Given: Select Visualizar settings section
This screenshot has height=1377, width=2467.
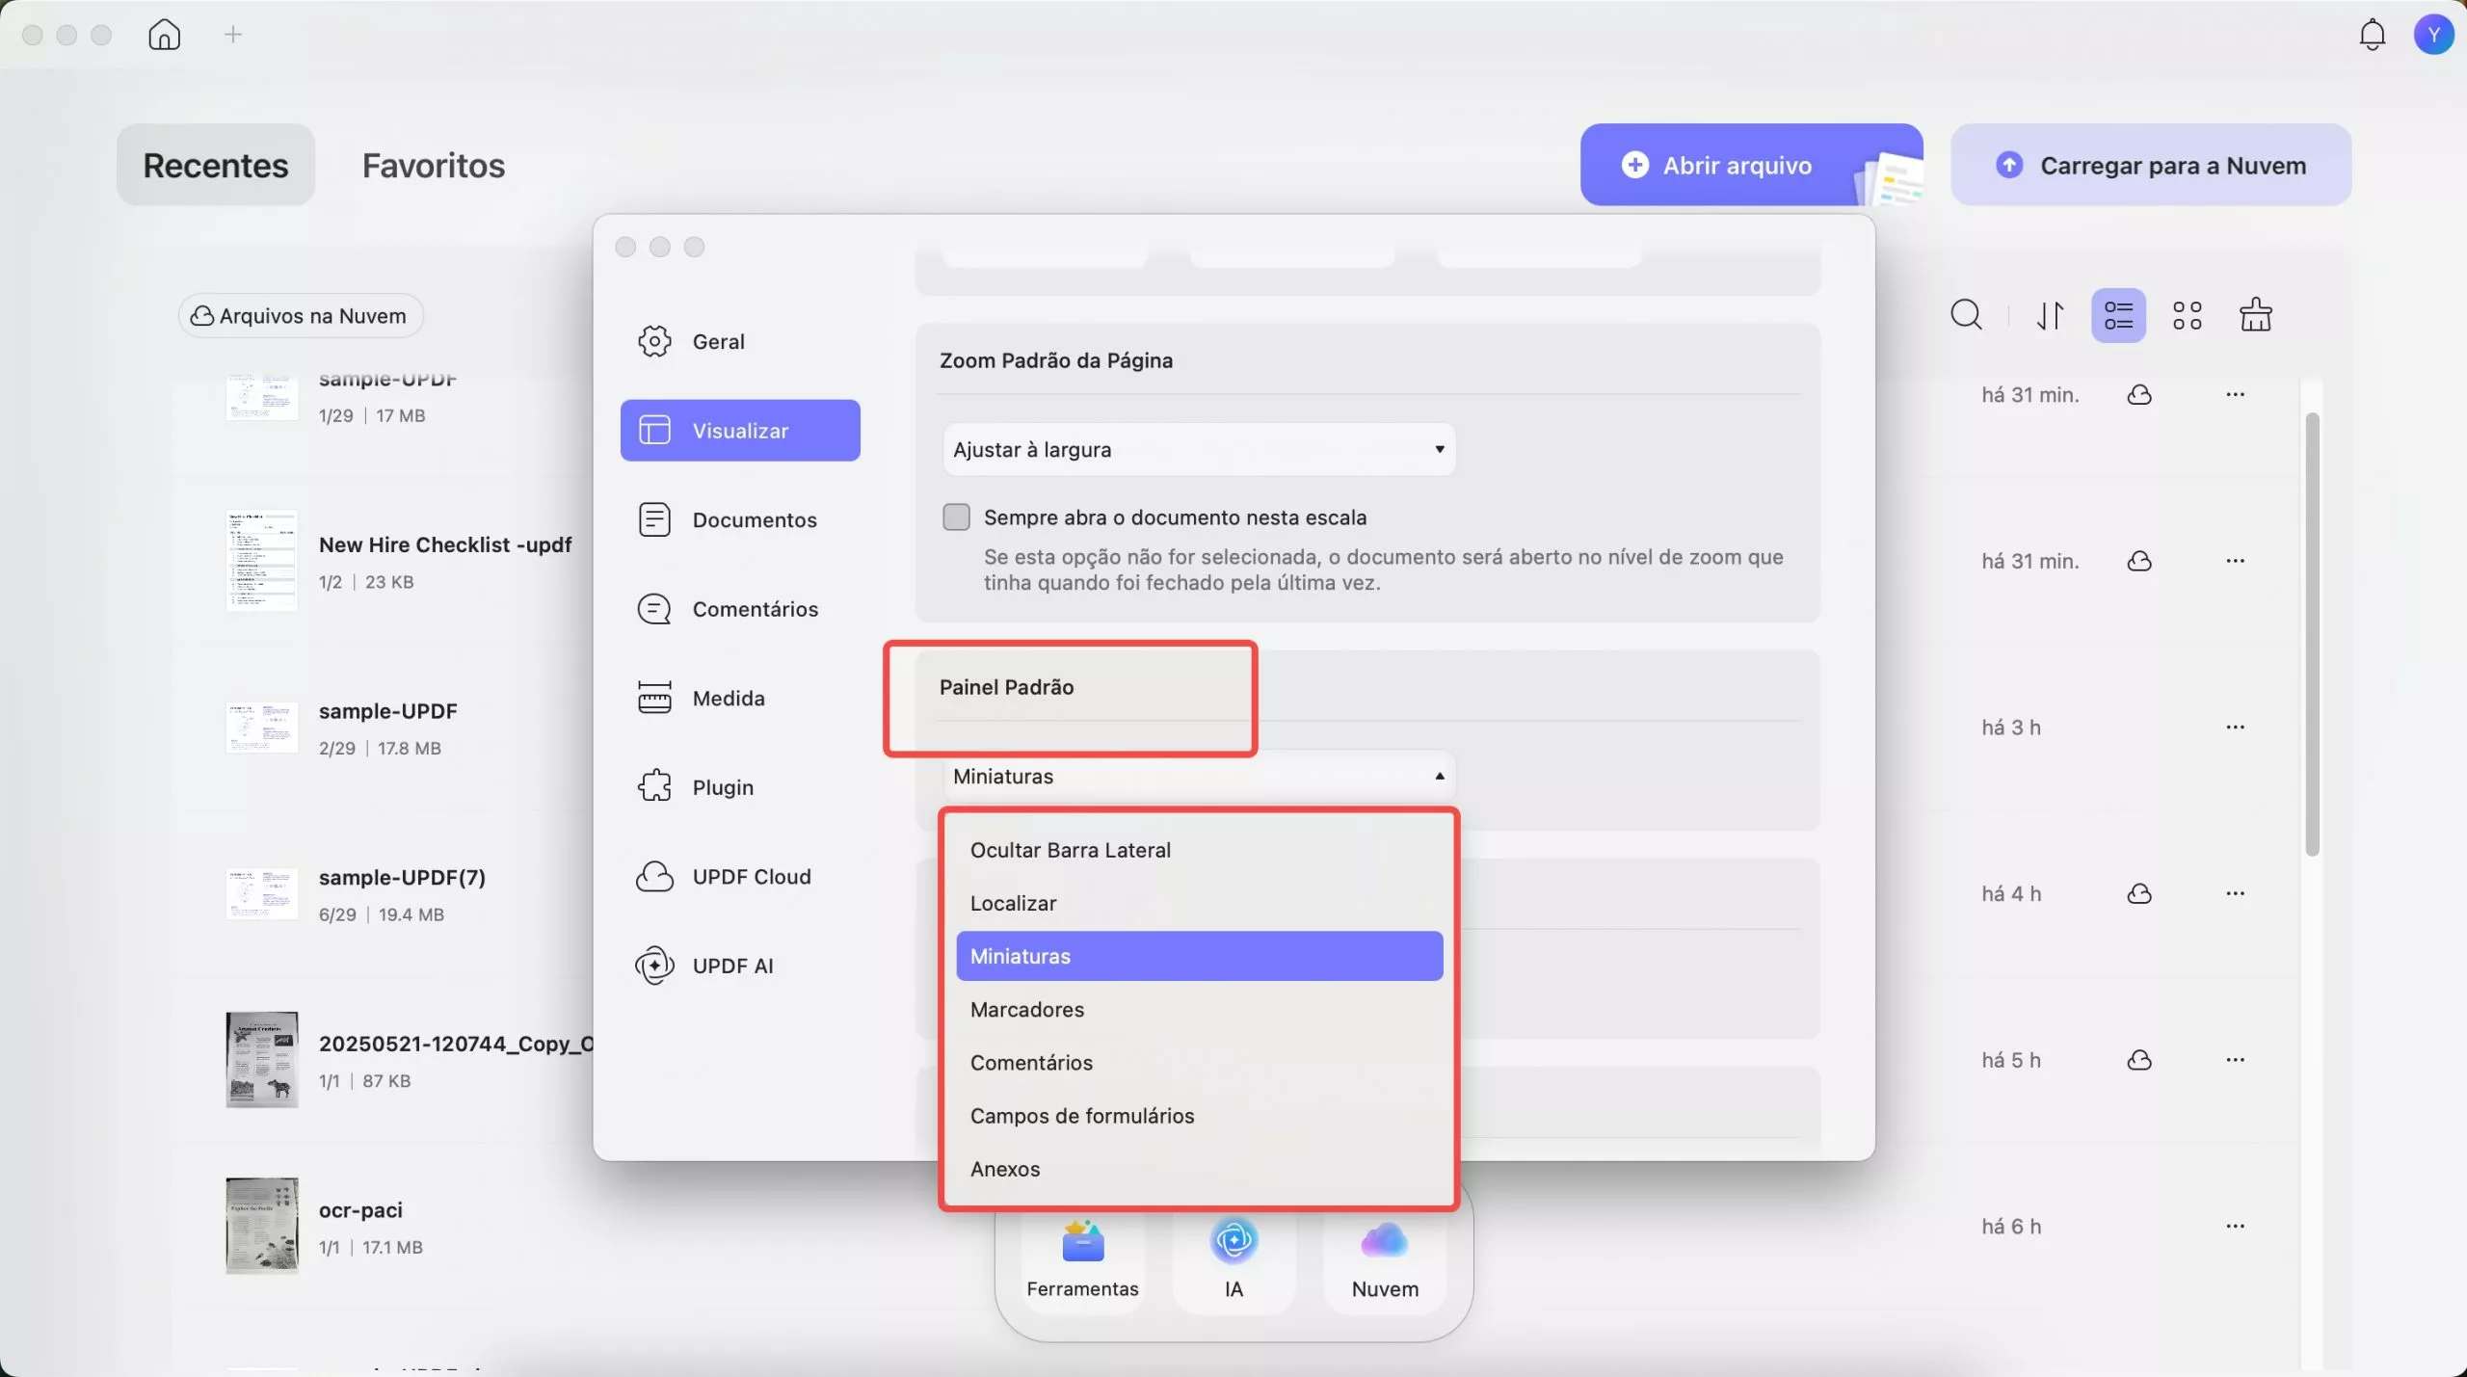Looking at the screenshot, I should pos(740,431).
